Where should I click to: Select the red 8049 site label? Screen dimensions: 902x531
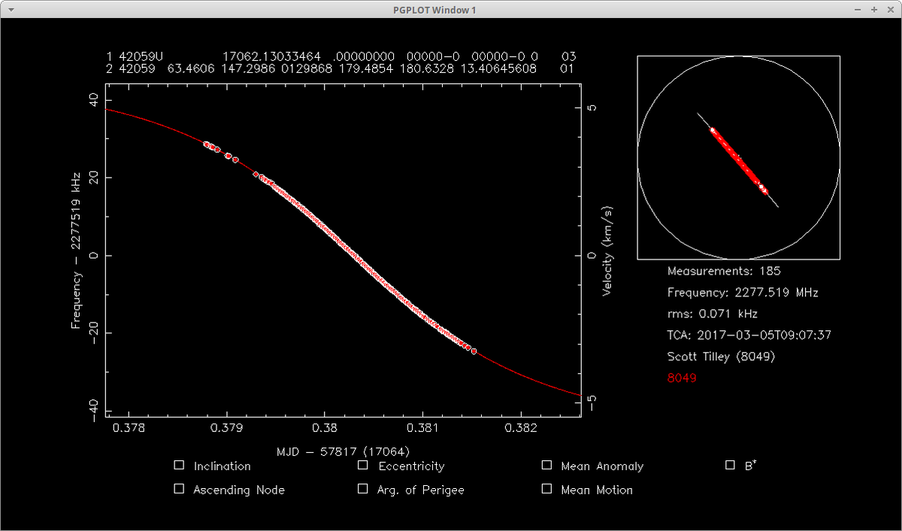(681, 378)
